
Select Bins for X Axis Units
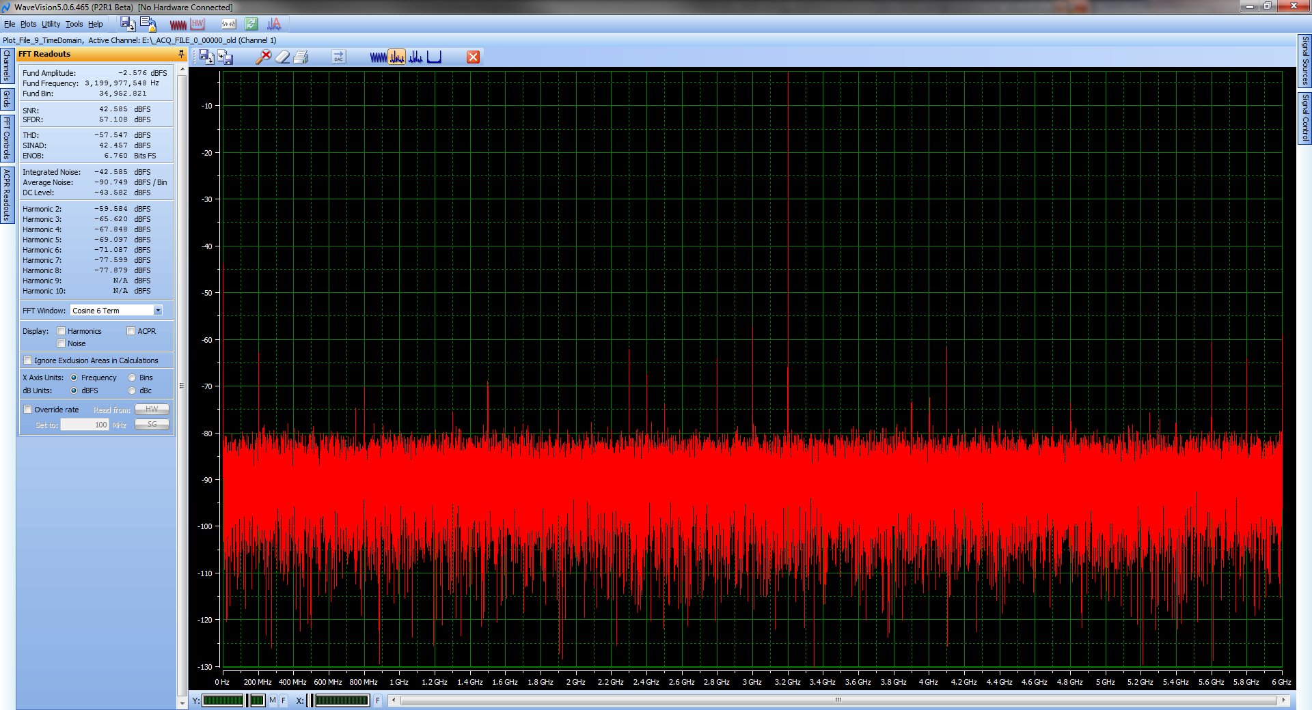[132, 378]
